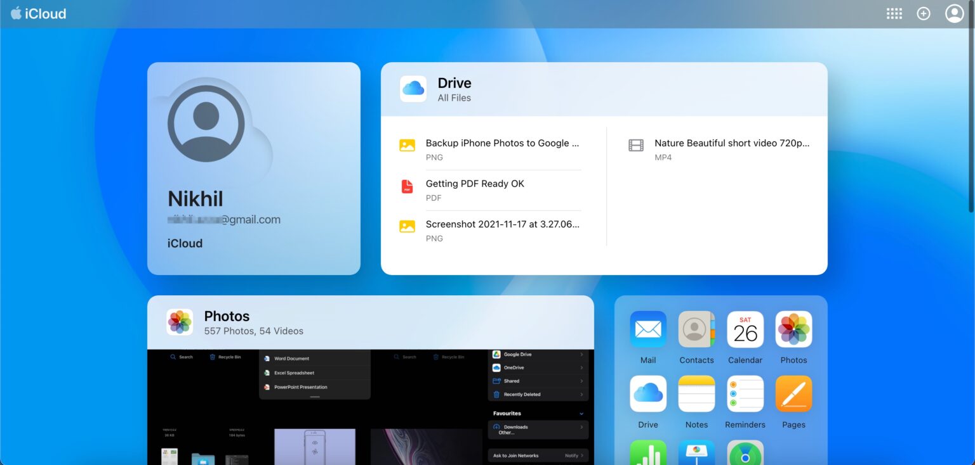The image size is (975, 465).
Task: Open the Drive tile header
Action: pyautogui.click(x=454, y=89)
